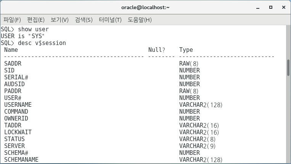Image resolution: width=291 pixels, height=164 pixels.
Task: Open the 검색(S) menu
Action: (84, 20)
